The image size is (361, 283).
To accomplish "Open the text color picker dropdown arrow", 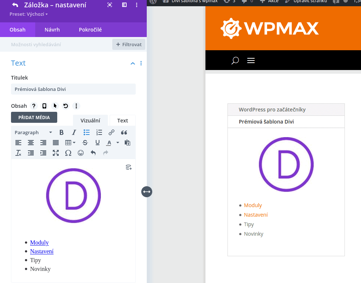I will tap(118, 143).
